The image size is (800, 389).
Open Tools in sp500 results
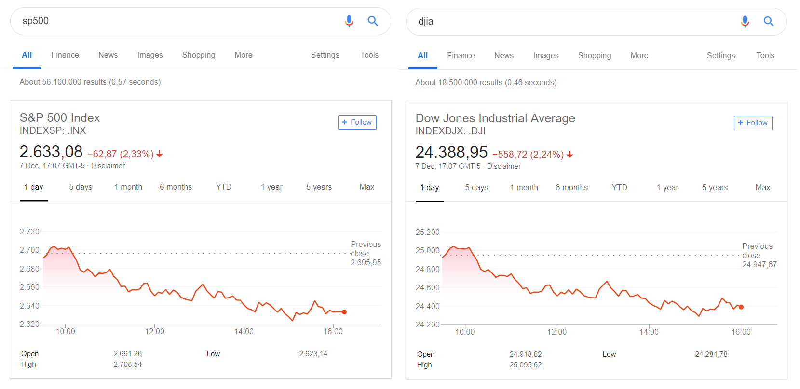pyautogui.click(x=369, y=55)
